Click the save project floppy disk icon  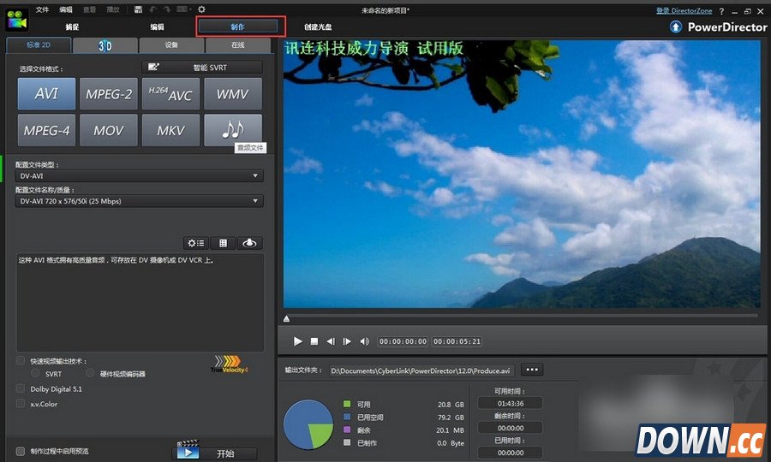click(x=139, y=9)
